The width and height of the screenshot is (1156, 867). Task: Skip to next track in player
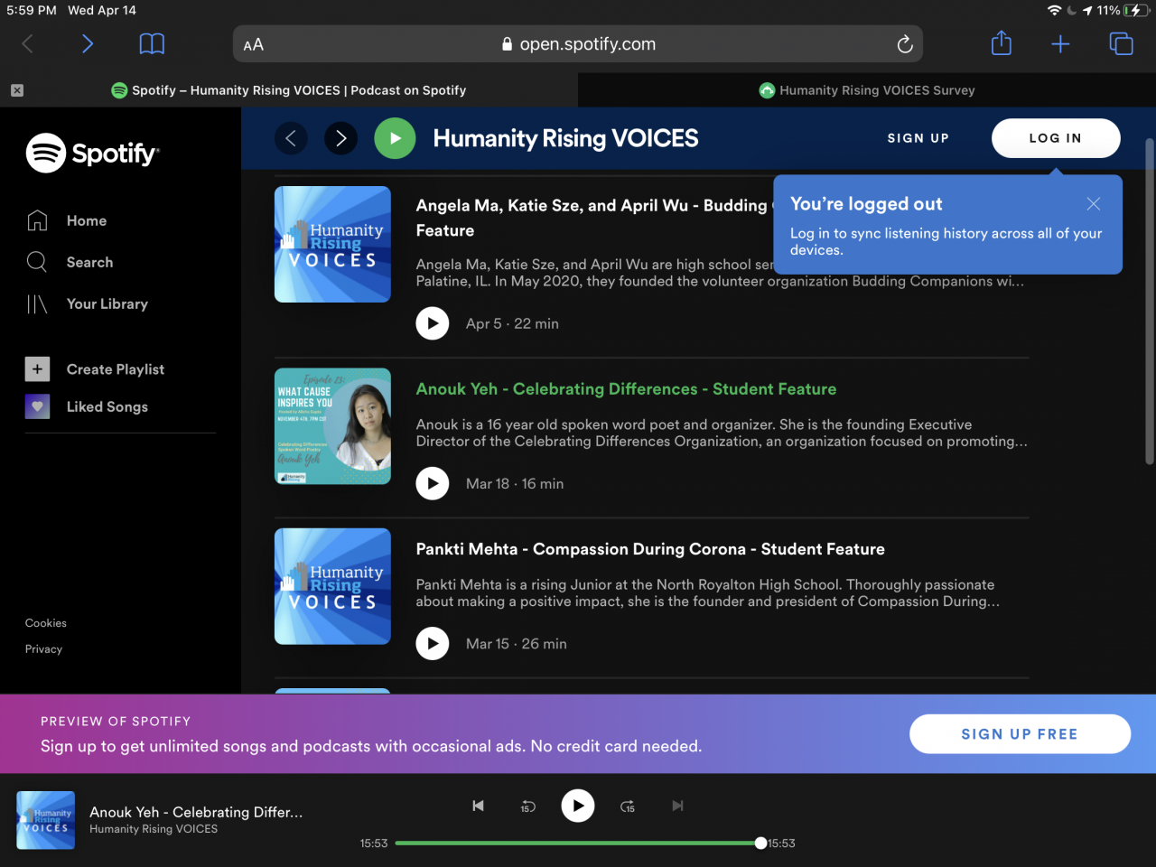(677, 806)
